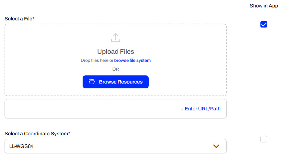
Task: Click the upload arrow icon in drop zone
Action: [115, 38]
